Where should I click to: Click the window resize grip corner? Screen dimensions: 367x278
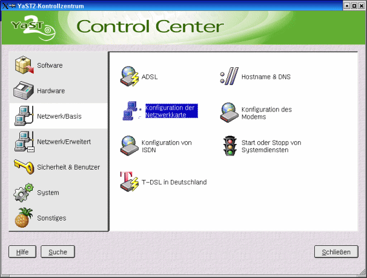tap(363, 273)
